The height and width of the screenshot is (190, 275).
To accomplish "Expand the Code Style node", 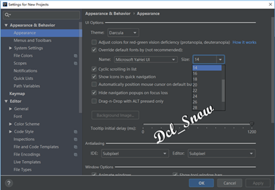I will coord(10,131).
